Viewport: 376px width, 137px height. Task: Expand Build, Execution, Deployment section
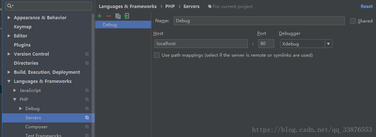point(9,72)
